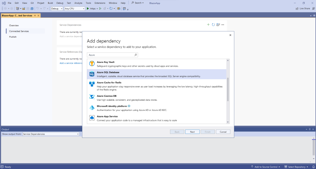Viewport: 316px width, 169px height.
Task: Click the Navigate Backward arrow
Action: pos(5,9)
